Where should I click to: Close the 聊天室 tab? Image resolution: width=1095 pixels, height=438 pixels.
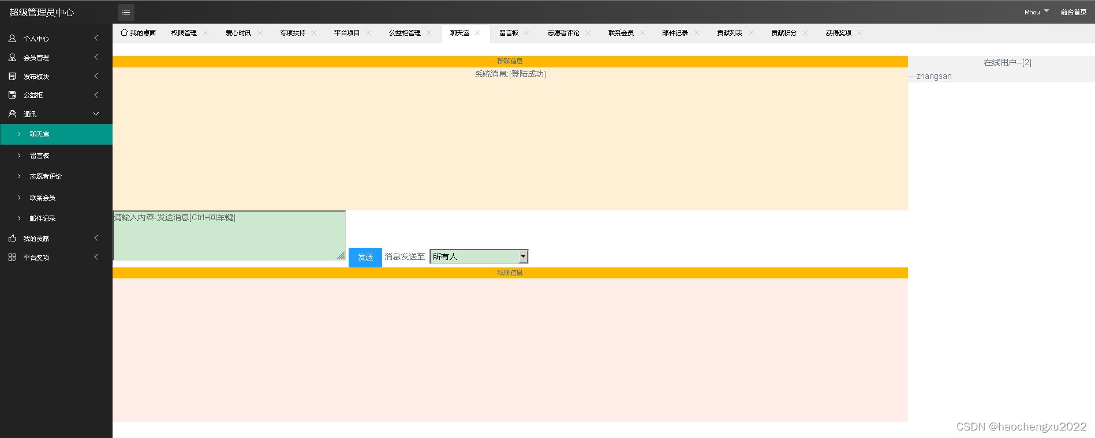point(477,33)
